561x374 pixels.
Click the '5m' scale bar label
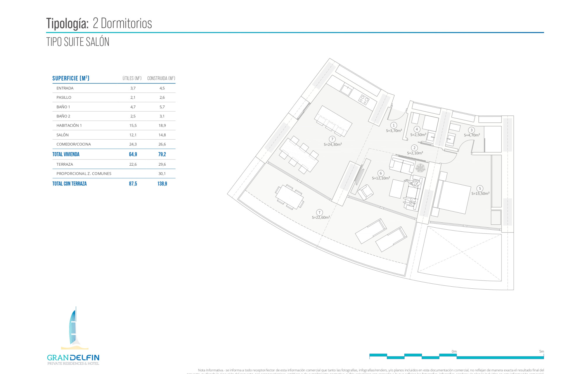(541, 352)
